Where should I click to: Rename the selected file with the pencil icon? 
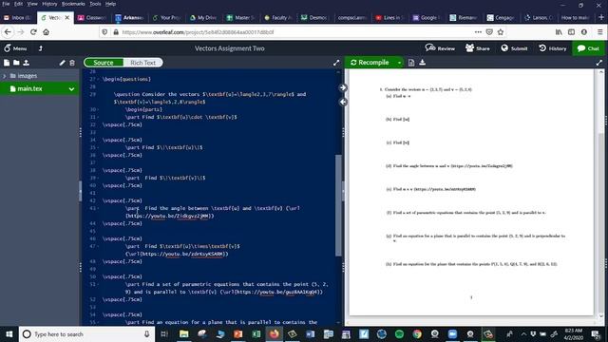pyautogui.click(x=62, y=63)
